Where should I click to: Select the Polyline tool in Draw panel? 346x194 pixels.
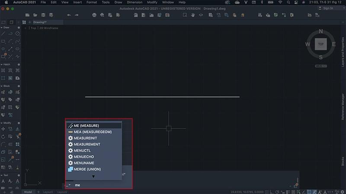[x=10, y=34]
